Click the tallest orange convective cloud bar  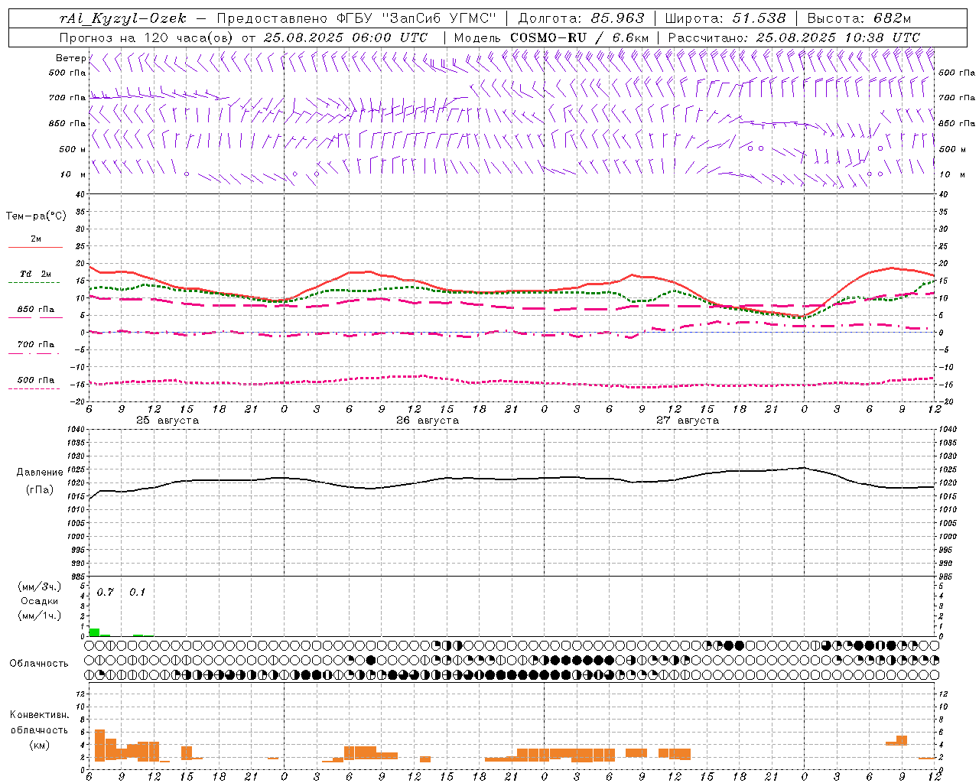tap(99, 746)
